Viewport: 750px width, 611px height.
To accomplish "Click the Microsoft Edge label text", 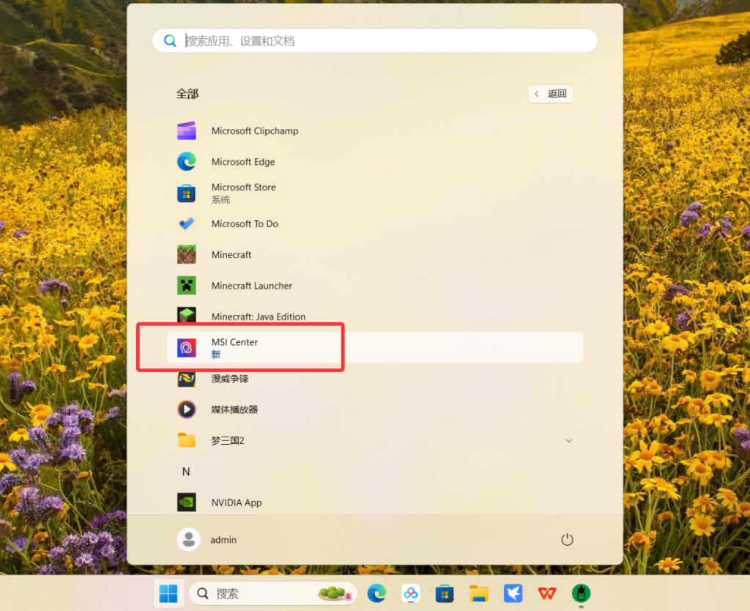I will [x=243, y=162].
